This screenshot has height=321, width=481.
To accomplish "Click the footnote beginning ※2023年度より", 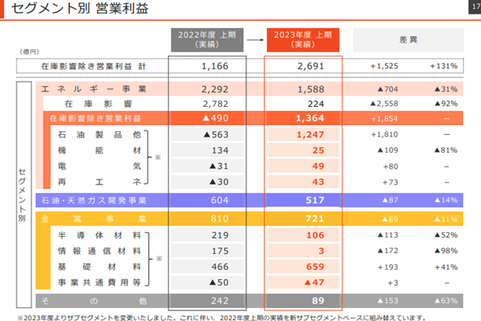I will [222, 318].
